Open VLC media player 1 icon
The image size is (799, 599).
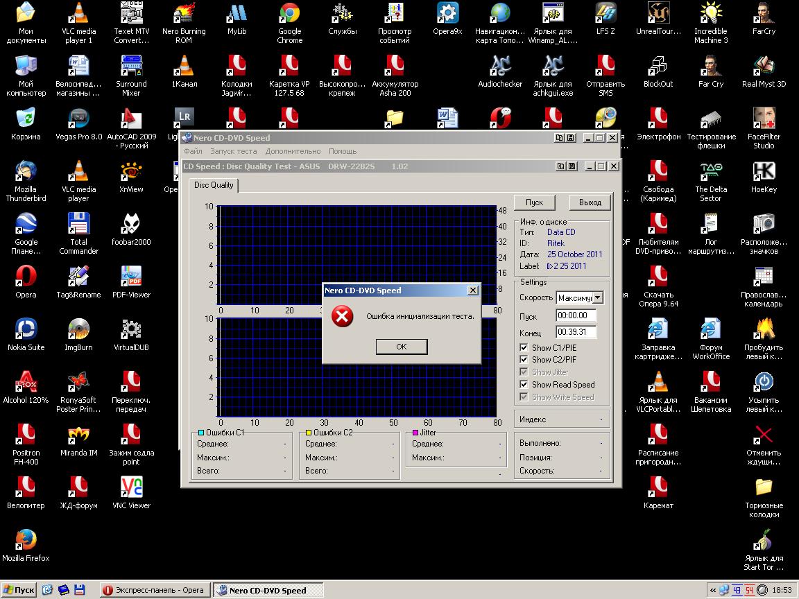[78, 23]
